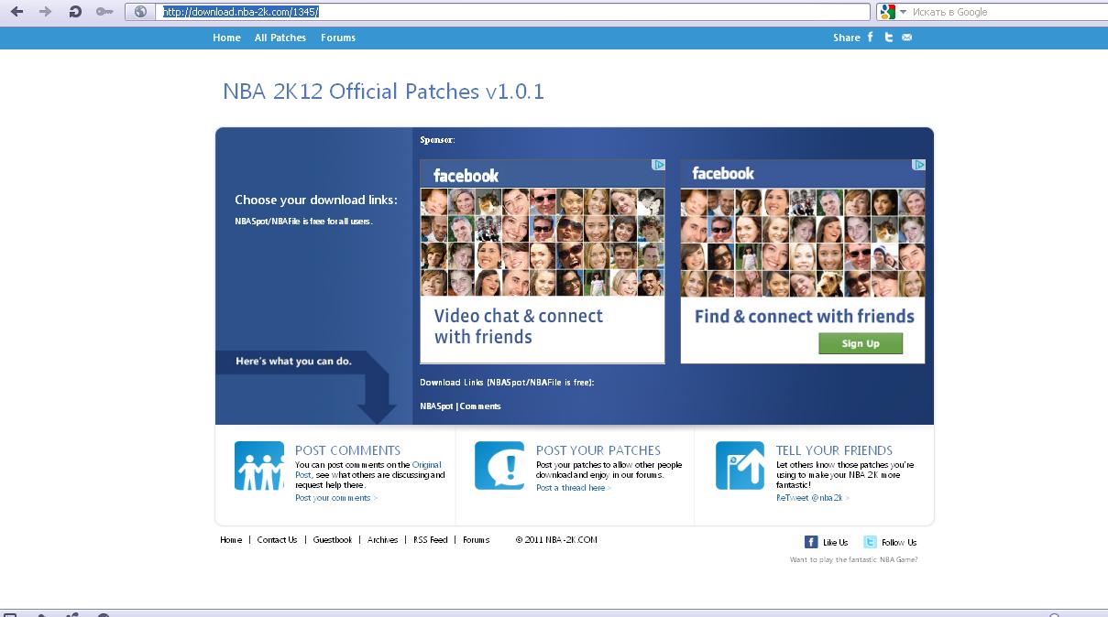
Task: Click the facebook logo in the right ad
Action: [x=723, y=174]
